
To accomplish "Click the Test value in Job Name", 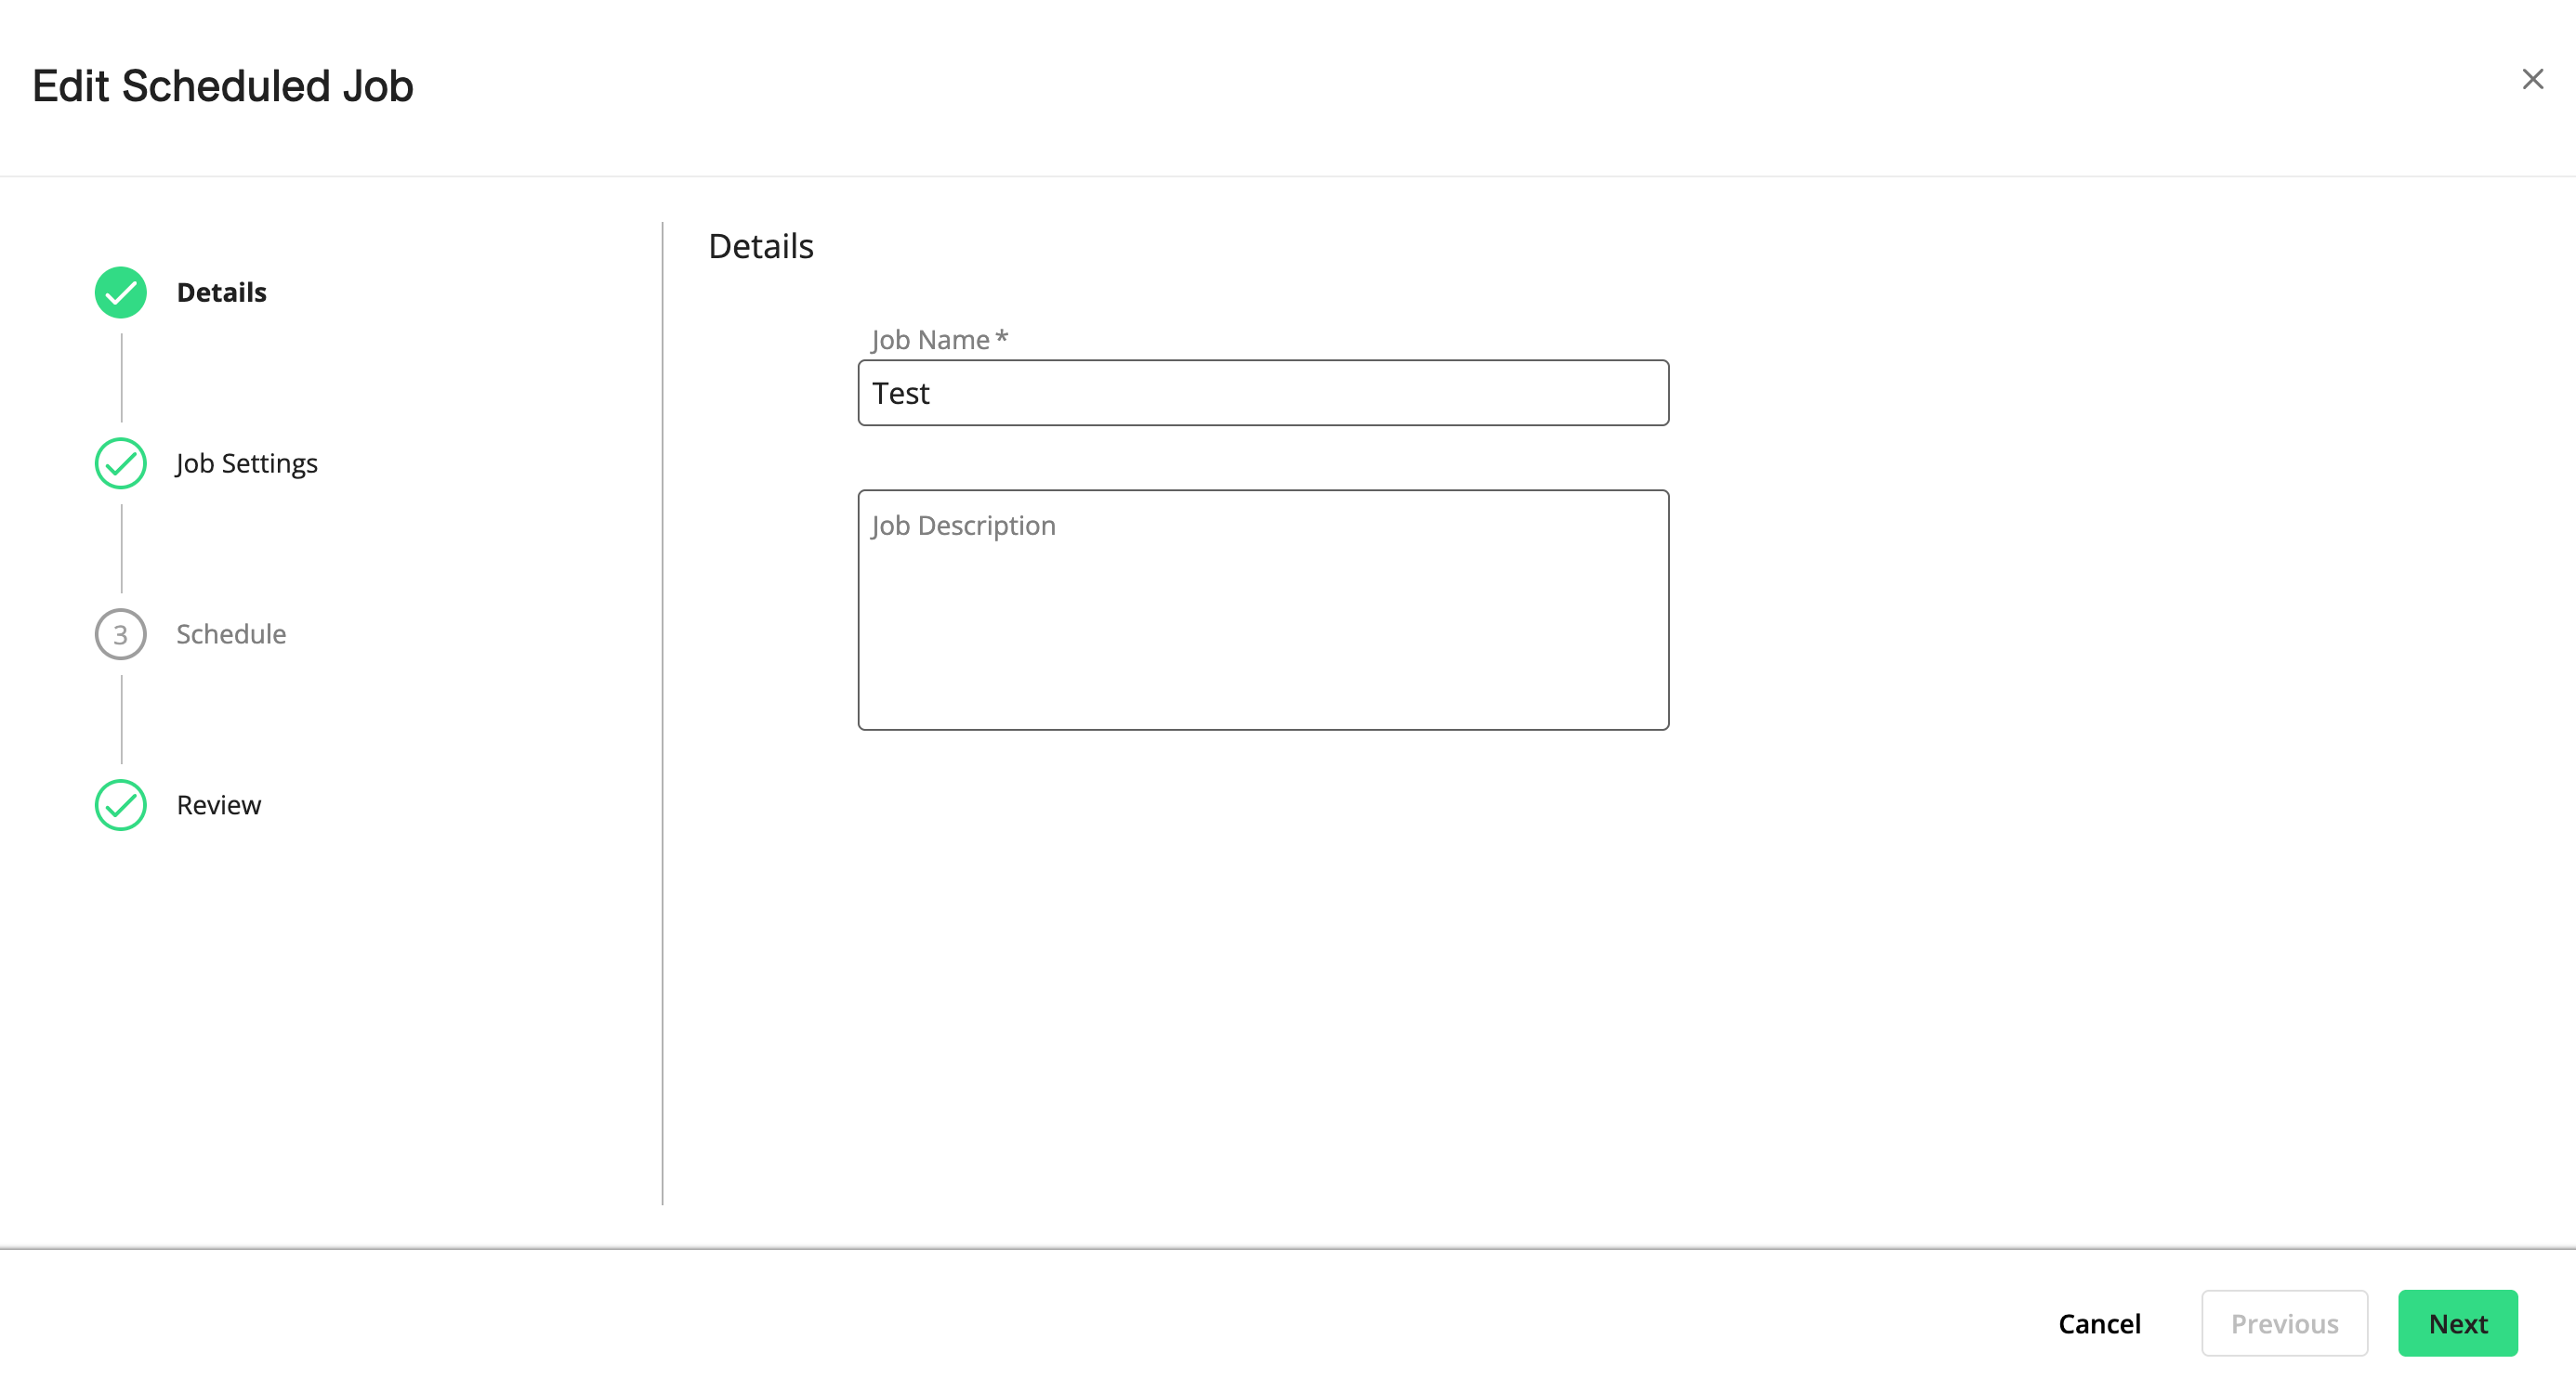I will click(x=900, y=393).
